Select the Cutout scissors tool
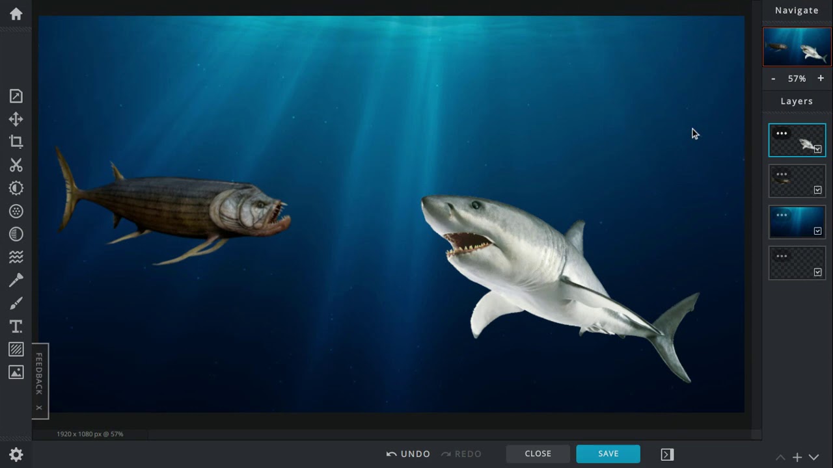The height and width of the screenshot is (468, 833). (x=16, y=165)
